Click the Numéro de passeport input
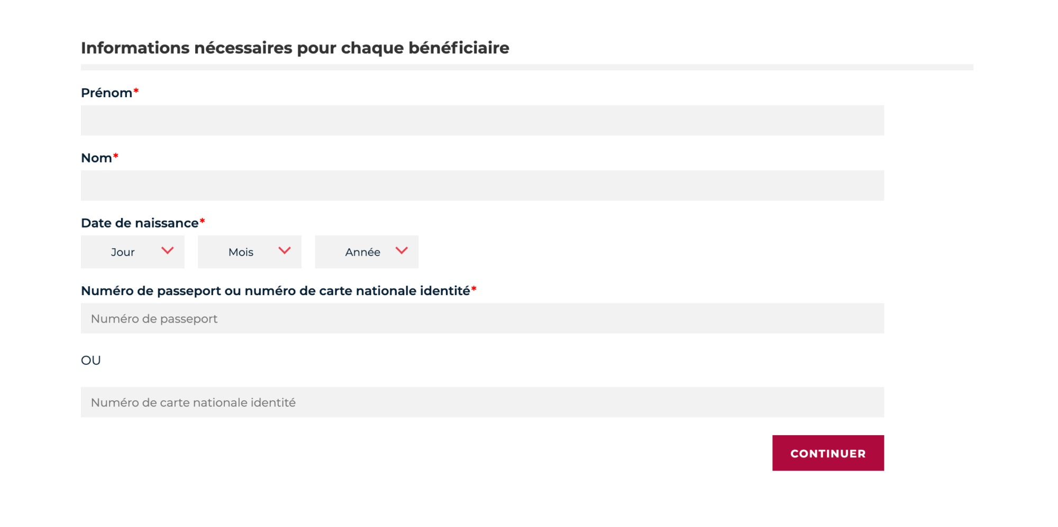This screenshot has width=1058, height=527. point(482,318)
